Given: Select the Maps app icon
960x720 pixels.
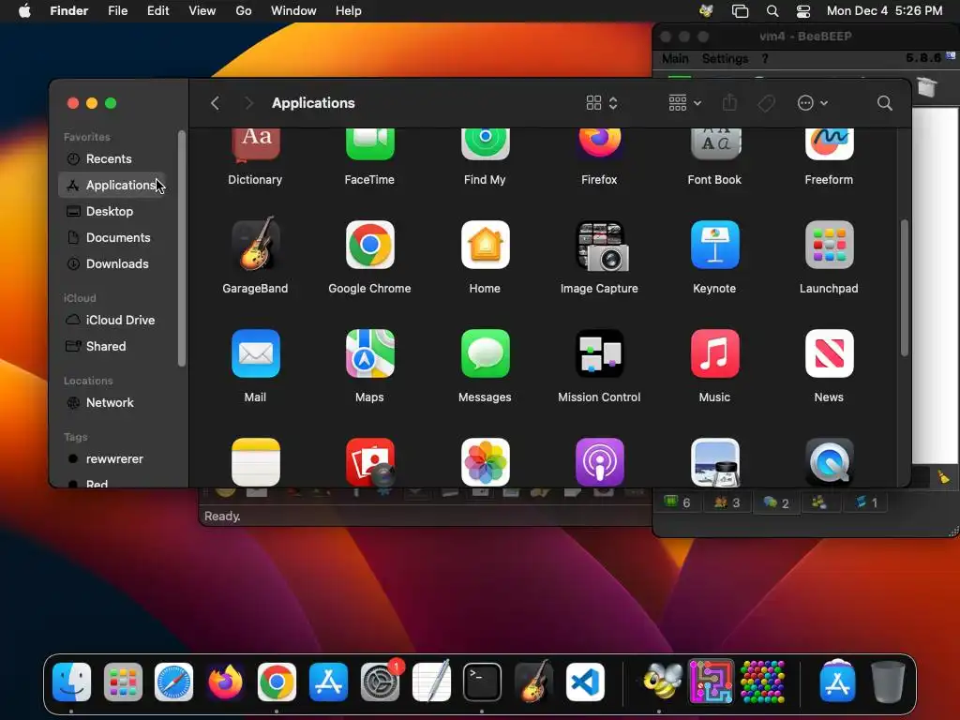Looking at the screenshot, I should coord(369,353).
